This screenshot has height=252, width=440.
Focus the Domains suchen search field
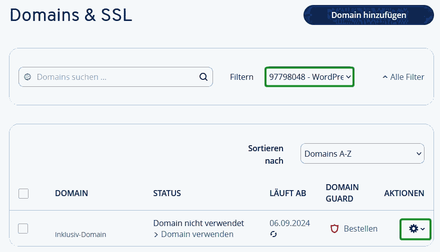115,77
